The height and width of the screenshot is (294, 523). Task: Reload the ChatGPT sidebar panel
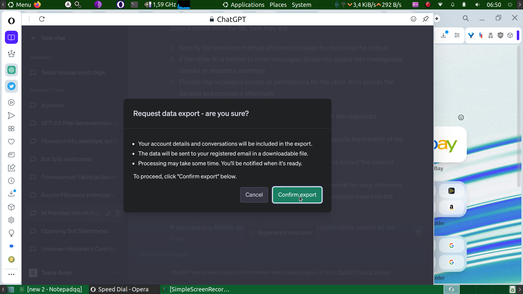coord(42,19)
